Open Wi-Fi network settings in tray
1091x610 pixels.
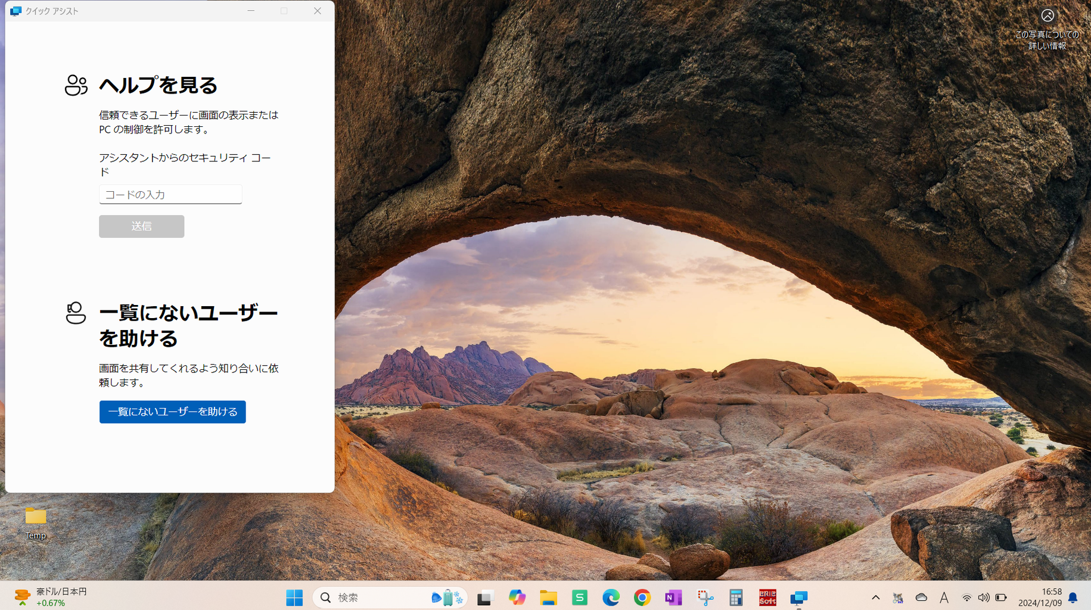pyautogui.click(x=966, y=597)
